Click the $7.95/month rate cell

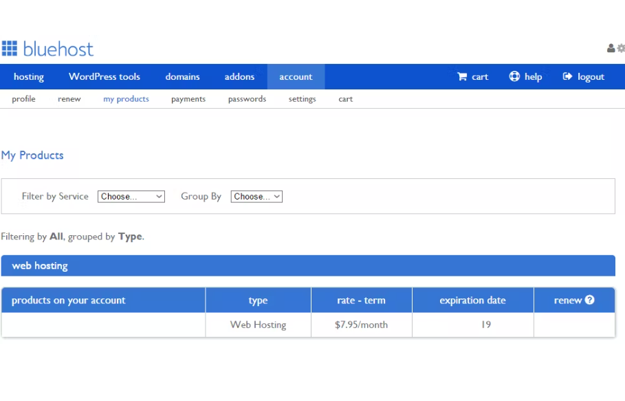coord(362,325)
